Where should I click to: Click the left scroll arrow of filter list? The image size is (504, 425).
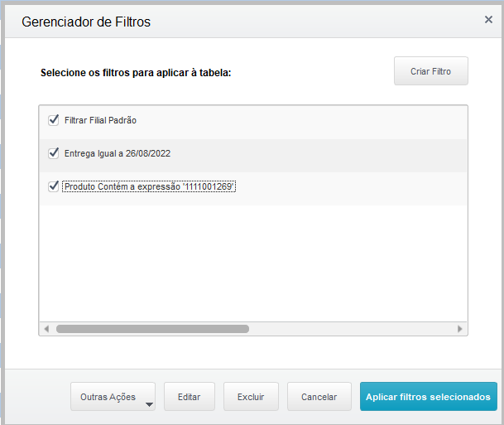point(46,329)
